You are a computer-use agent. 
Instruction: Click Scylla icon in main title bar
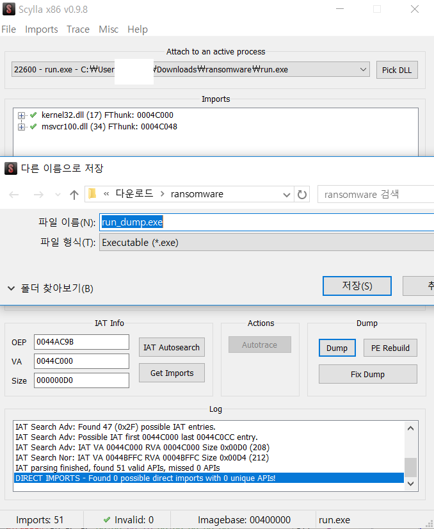9,9
